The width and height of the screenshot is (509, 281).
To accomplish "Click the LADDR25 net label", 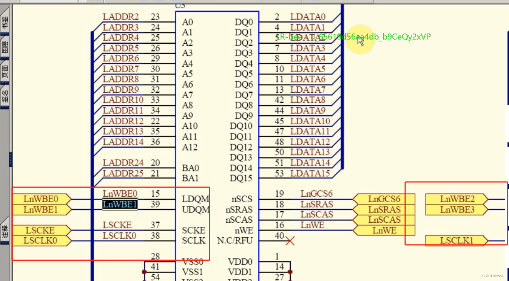I will (123, 173).
